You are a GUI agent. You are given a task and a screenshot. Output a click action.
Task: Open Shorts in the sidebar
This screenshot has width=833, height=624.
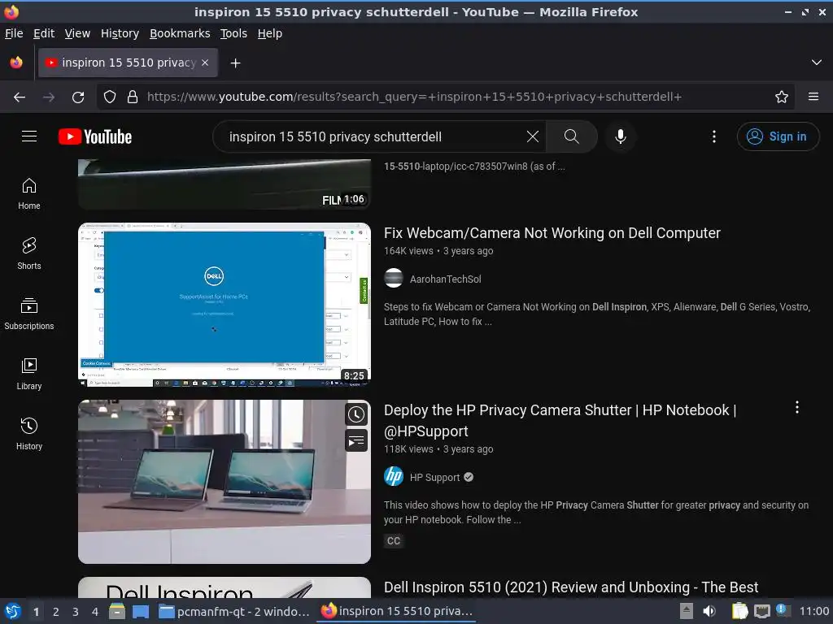click(29, 254)
